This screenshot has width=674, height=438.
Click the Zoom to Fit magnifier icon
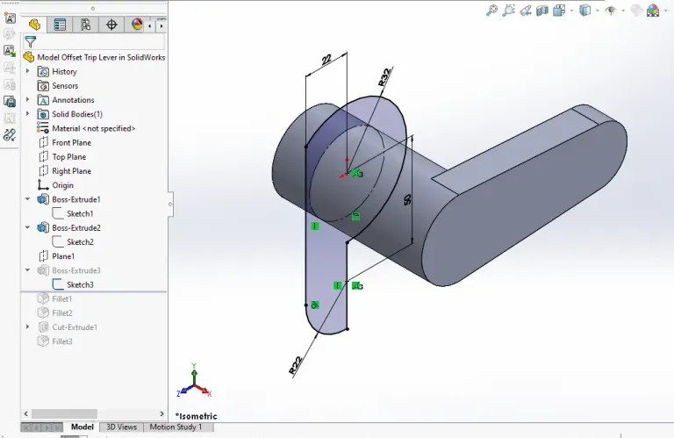tap(491, 10)
